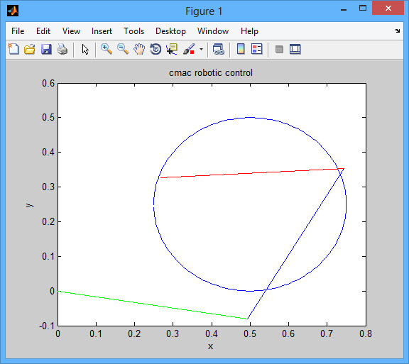The width and height of the screenshot is (409, 364).
Task: Open a file with the folder icon
Action: pyautogui.click(x=30, y=49)
